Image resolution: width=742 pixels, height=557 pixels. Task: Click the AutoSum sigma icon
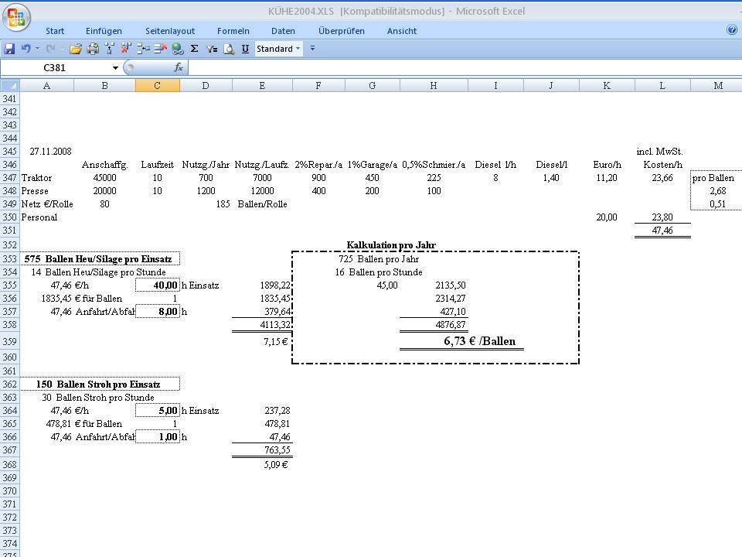pyautogui.click(x=194, y=49)
